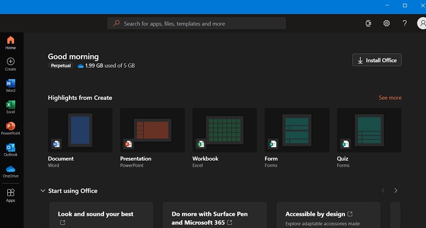Open external link icon after Microsoft 365

click(x=229, y=223)
